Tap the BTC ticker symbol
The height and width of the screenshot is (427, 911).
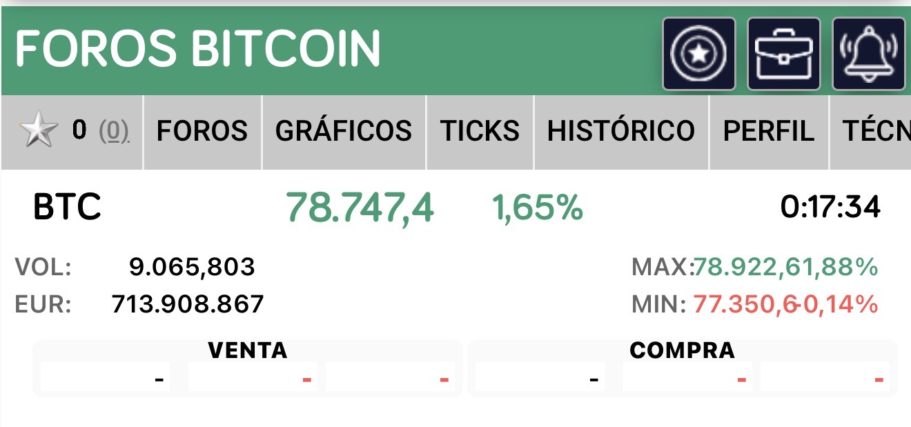pos(68,207)
